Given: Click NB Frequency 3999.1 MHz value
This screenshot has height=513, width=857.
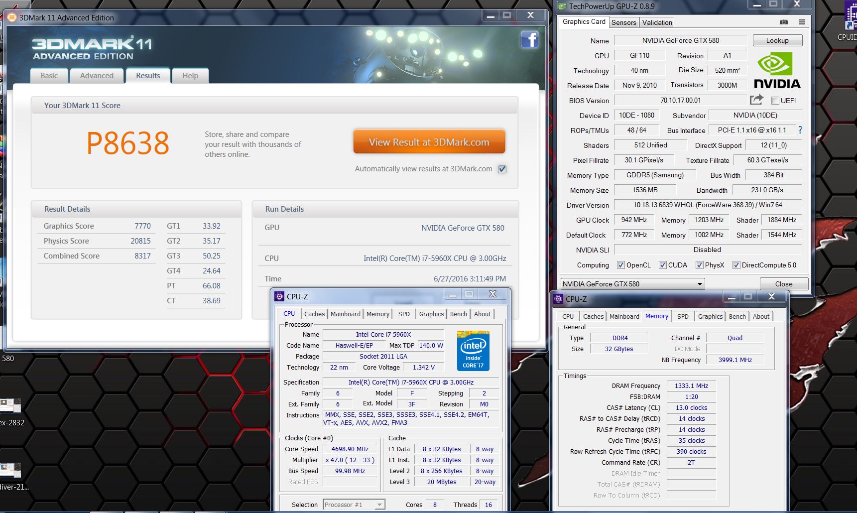Looking at the screenshot, I should point(735,360).
